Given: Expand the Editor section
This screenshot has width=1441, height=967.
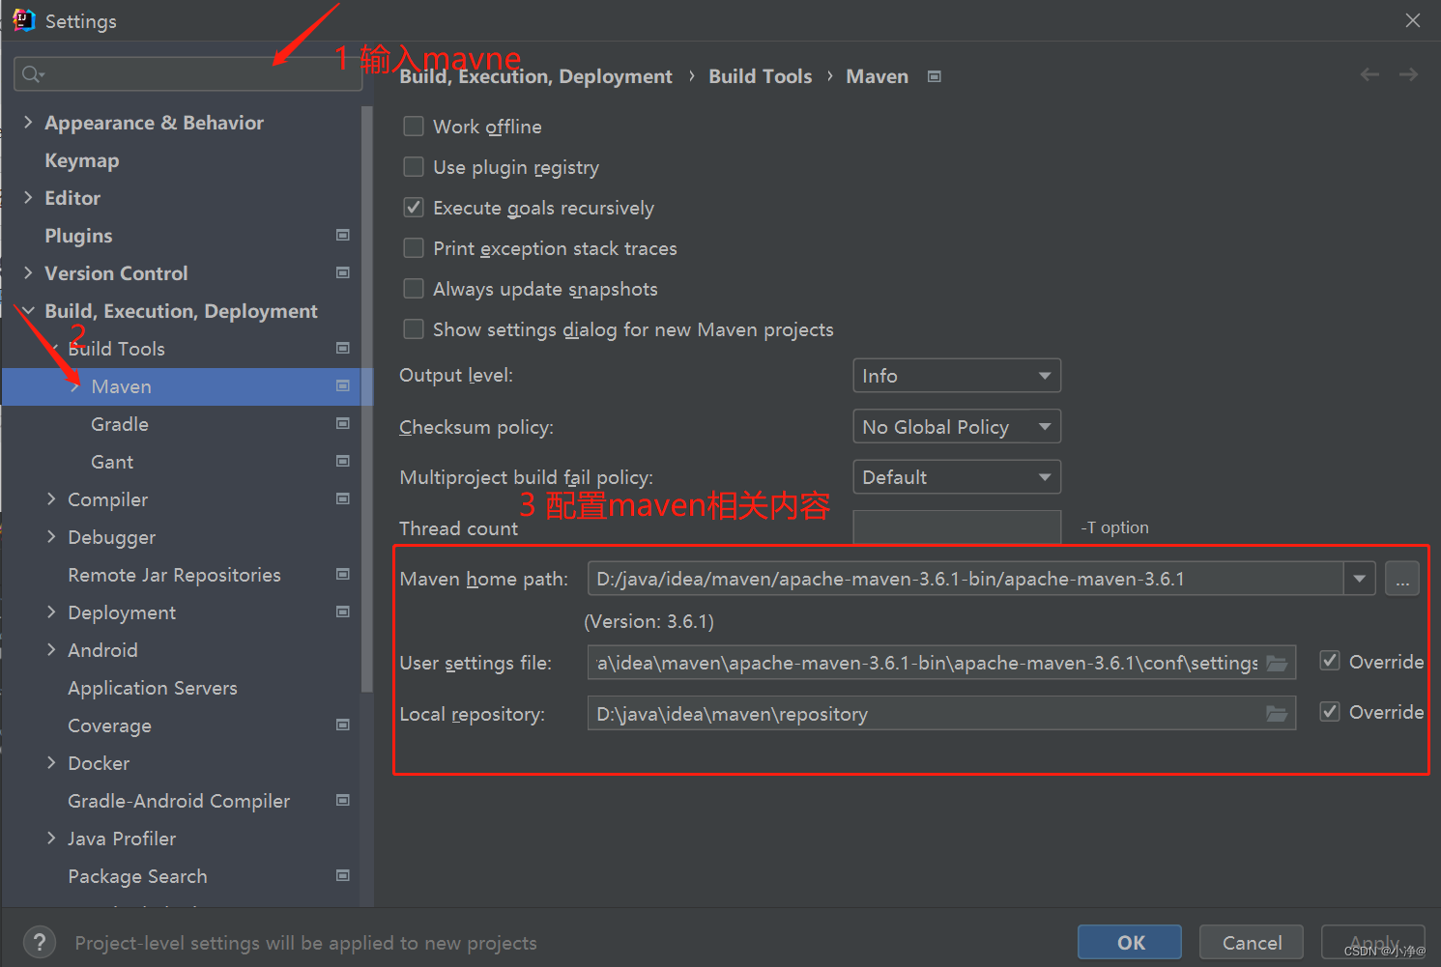Looking at the screenshot, I should pos(28,197).
